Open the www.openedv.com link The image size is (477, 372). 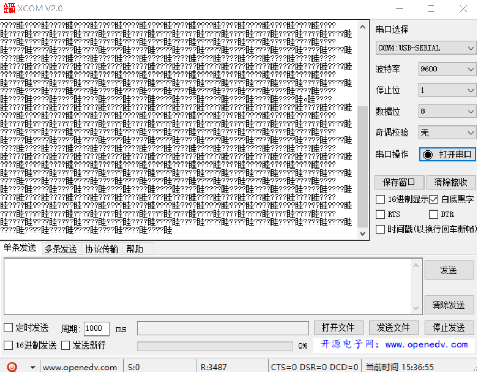80,367
